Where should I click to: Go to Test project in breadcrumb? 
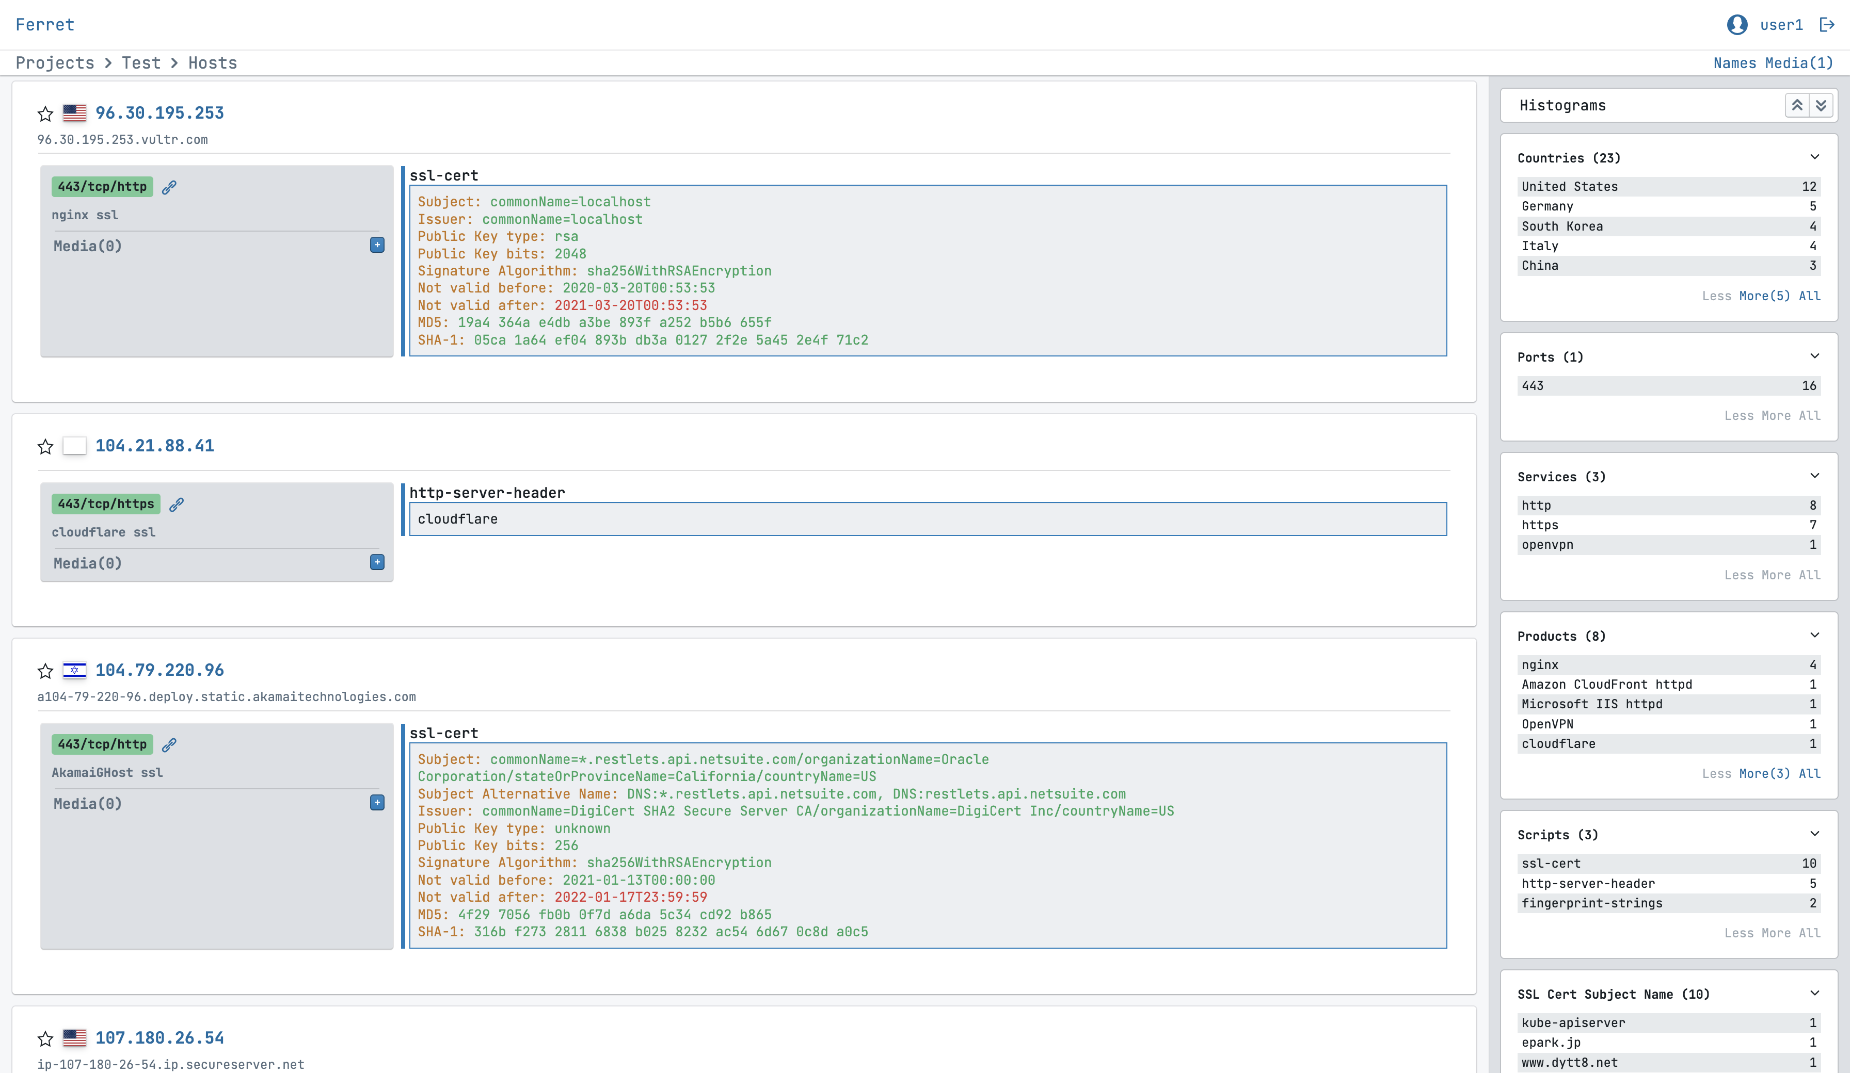tap(141, 63)
